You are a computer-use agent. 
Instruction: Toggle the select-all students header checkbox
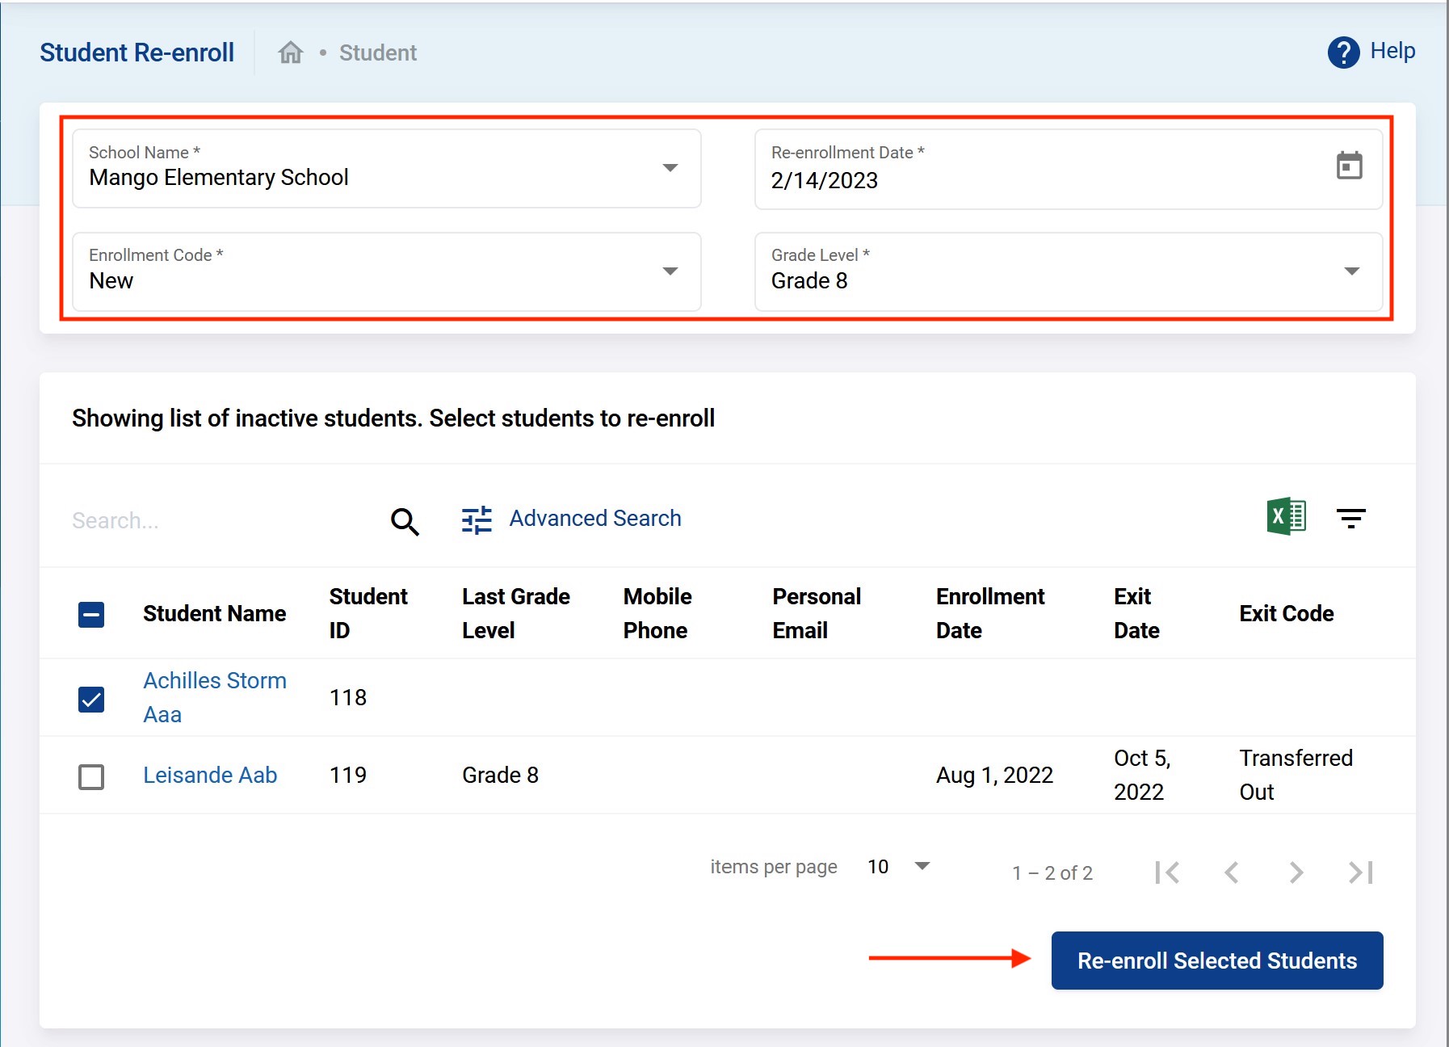91,615
